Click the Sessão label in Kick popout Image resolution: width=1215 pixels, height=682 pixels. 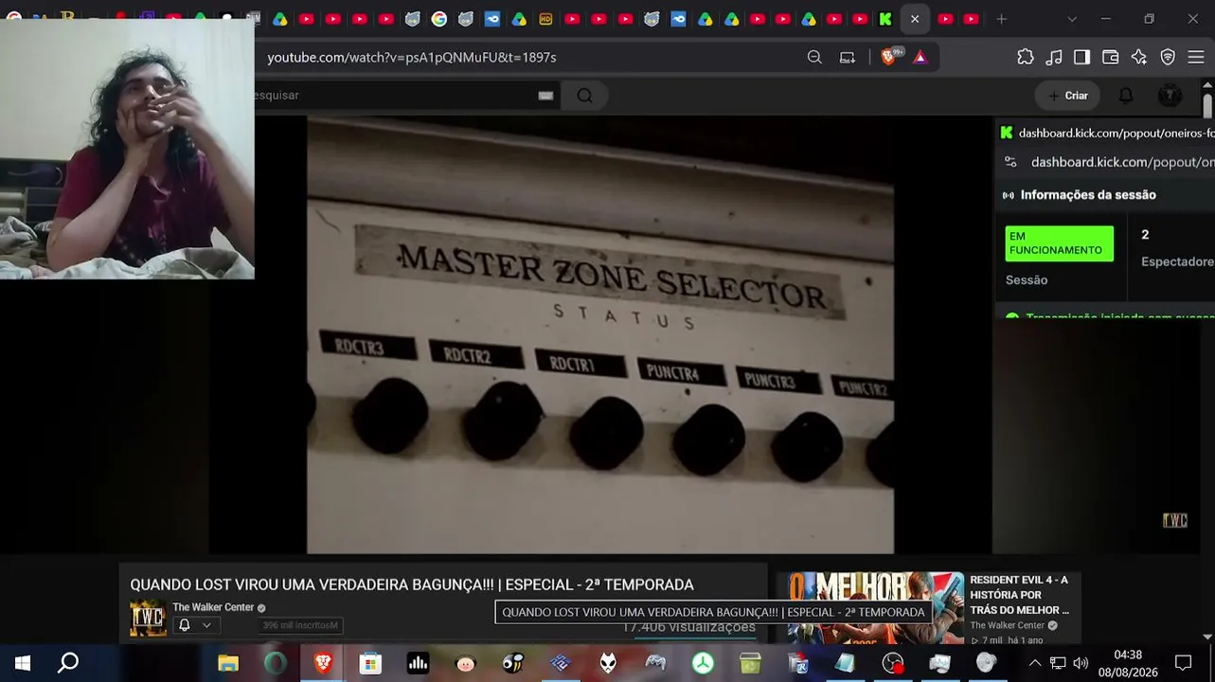click(x=1027, y=280)
